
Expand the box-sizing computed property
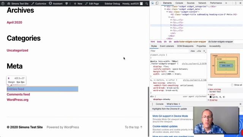point(208,89)
